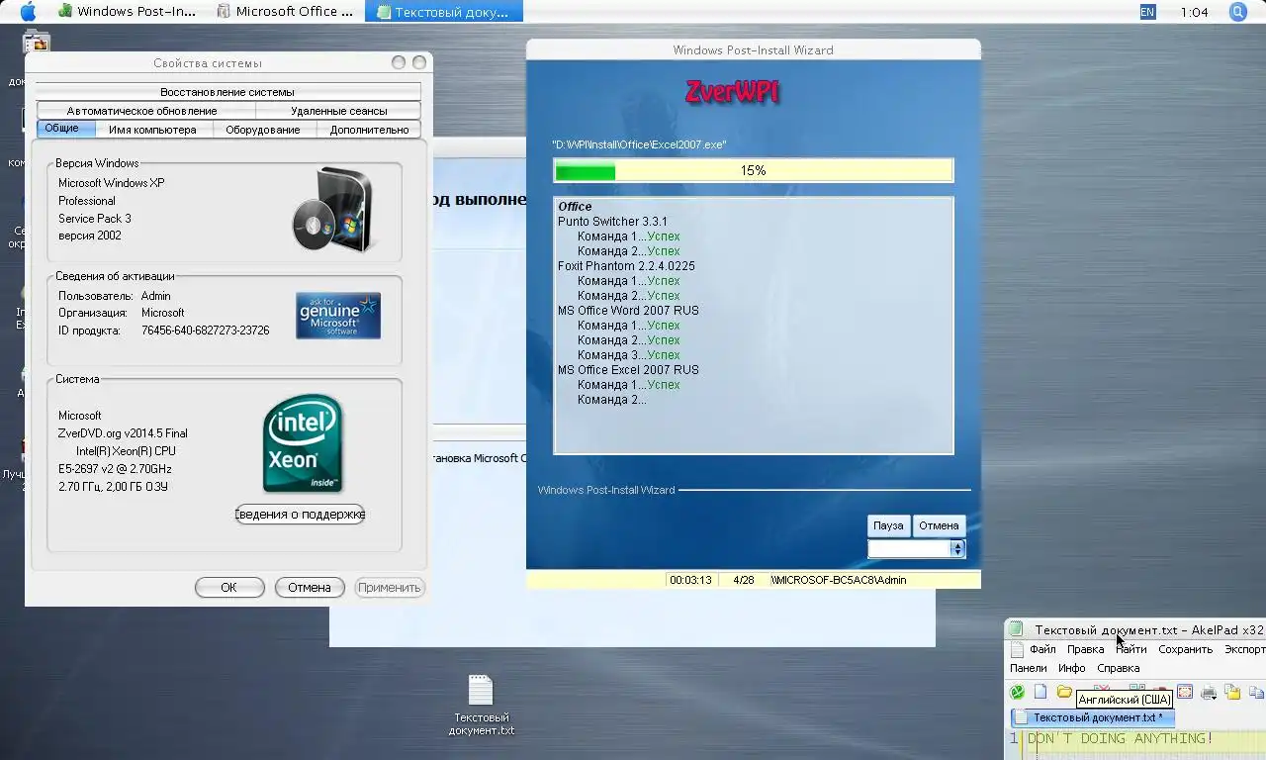Click pending Команда 2... under MS Office Excel
The image size is (1266, 760).
pyautogui.click(x=611, y=400)
